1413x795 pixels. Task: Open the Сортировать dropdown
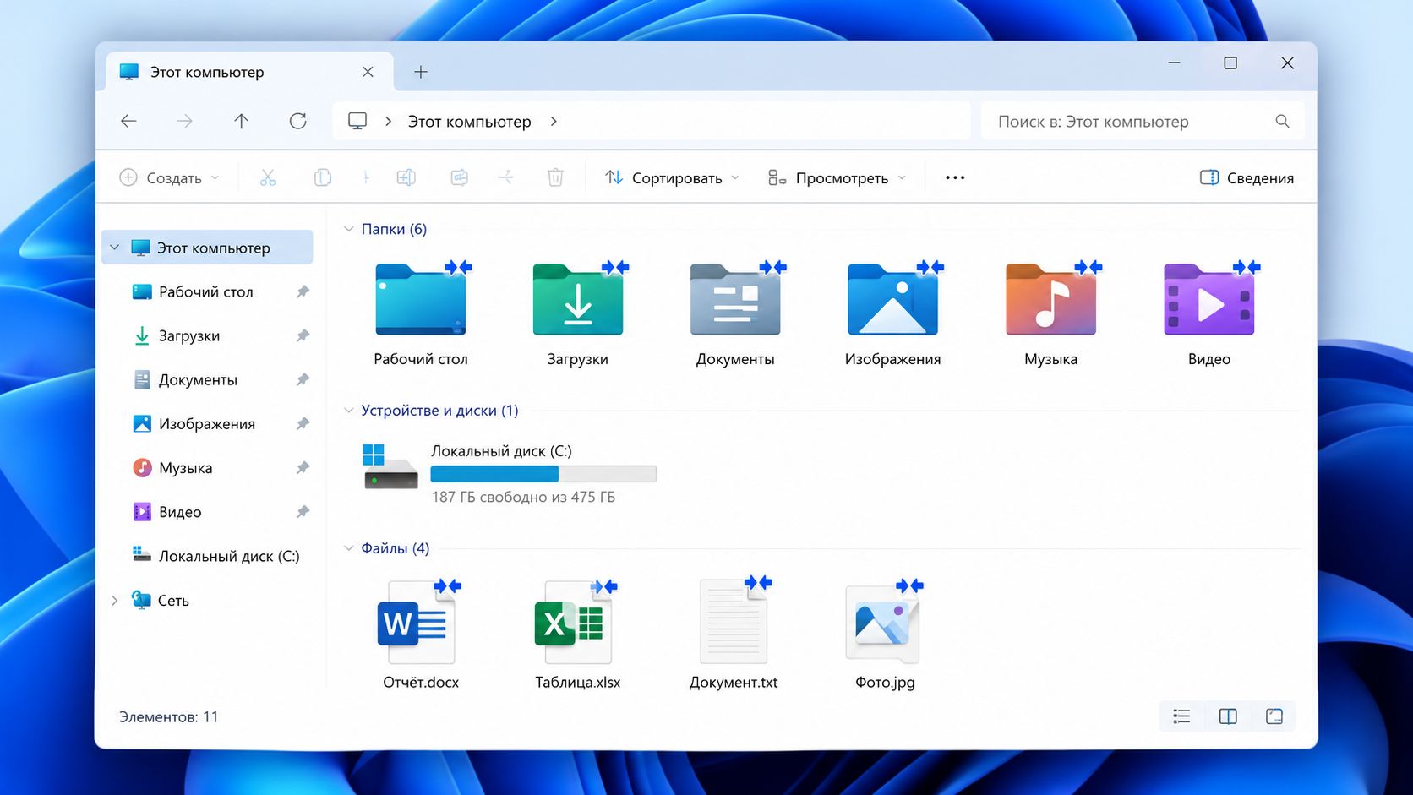[672, 177]
